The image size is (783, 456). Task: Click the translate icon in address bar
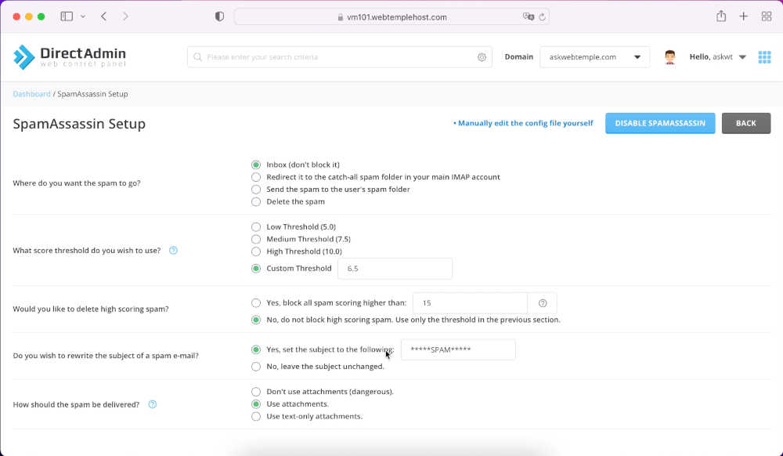[528, 16]
